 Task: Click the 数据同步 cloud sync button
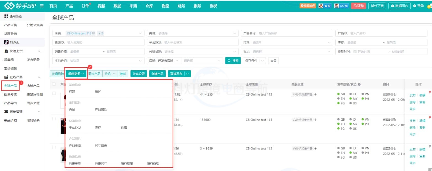pyautogui.click(x=399, y=6)
